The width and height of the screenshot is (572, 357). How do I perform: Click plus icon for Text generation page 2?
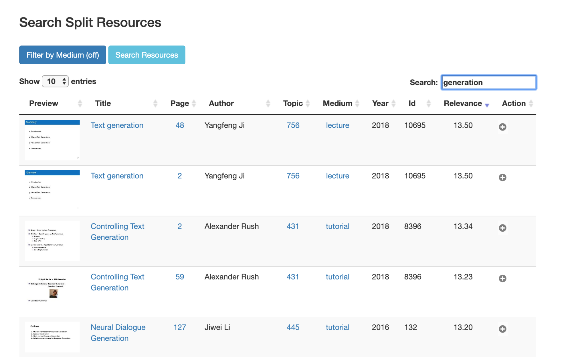[x=502, y=177]
